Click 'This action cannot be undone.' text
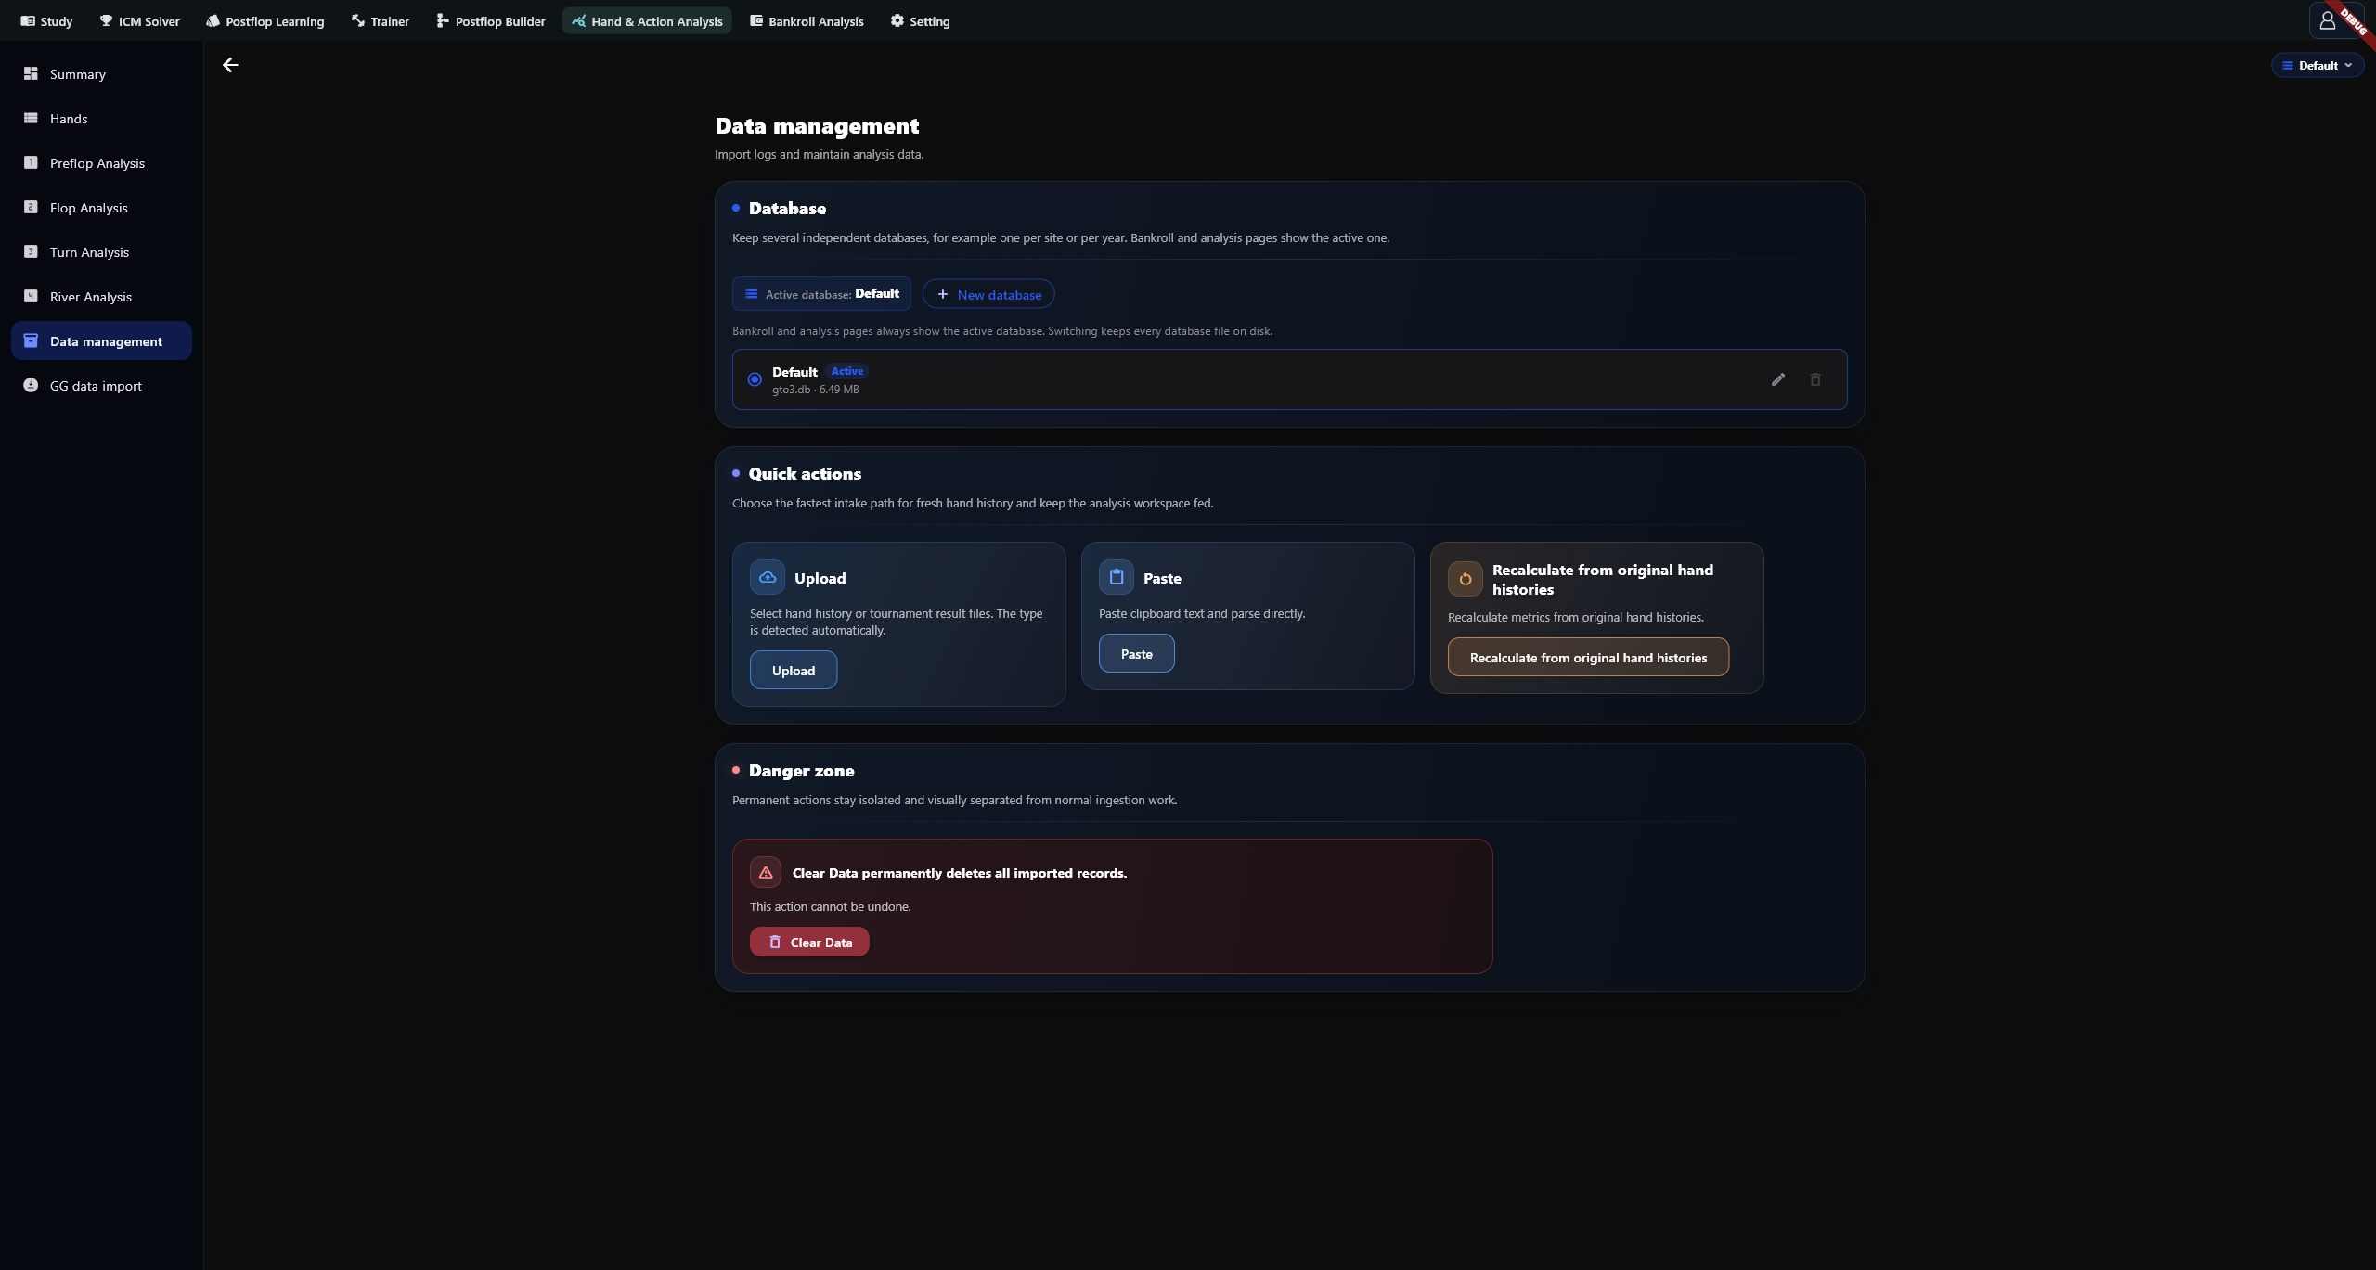The image size is (2376, 1270). (831, 906)
